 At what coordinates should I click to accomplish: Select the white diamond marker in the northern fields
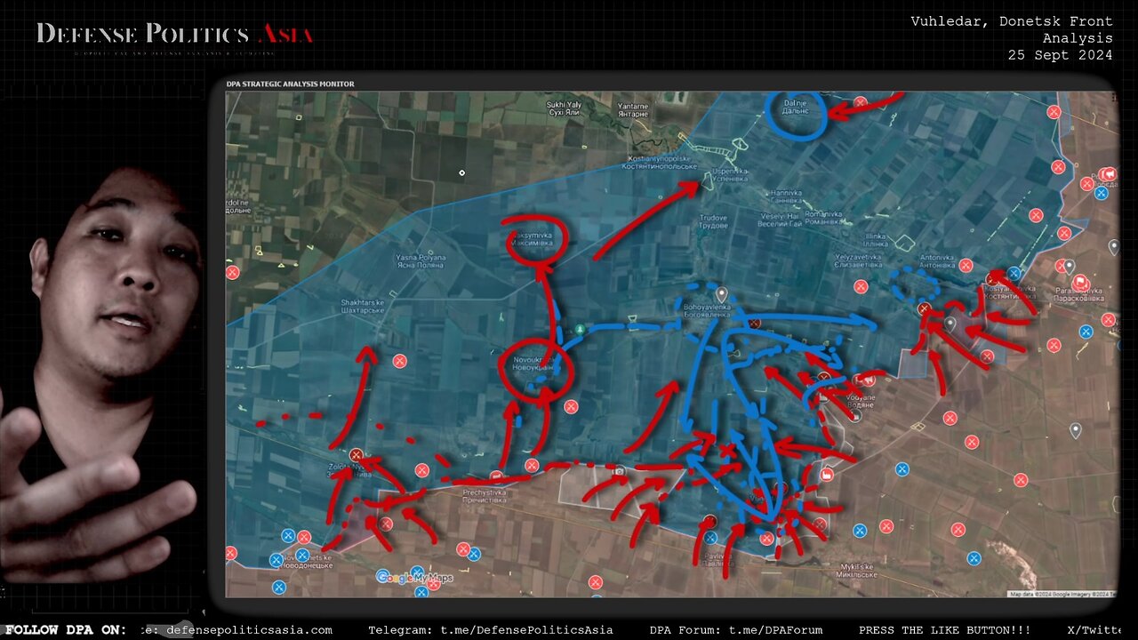pos(461,172)
